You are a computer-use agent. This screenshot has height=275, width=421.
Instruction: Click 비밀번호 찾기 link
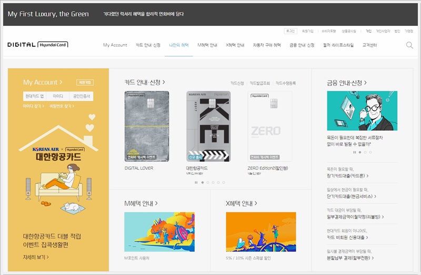62,106
